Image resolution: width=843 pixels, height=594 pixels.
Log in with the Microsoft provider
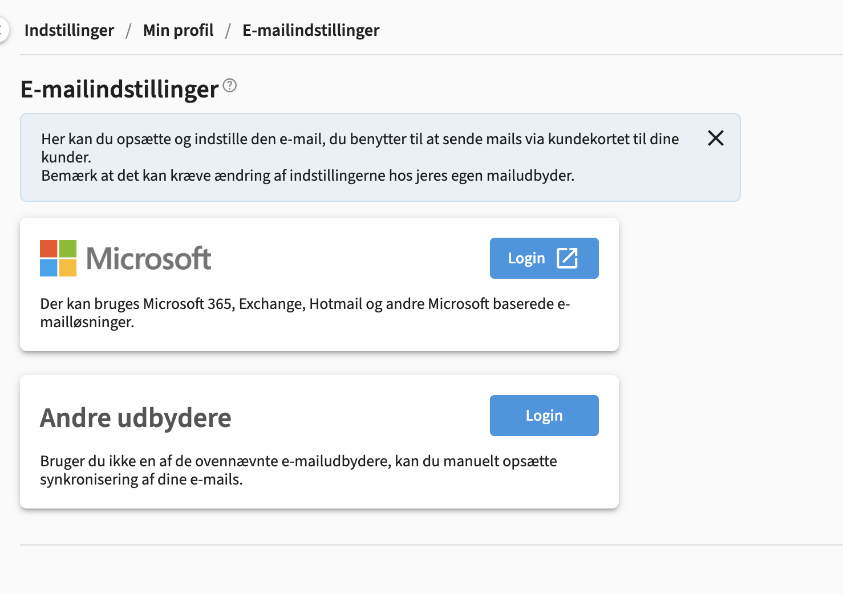pyautogui.click(x=544, y=258)
